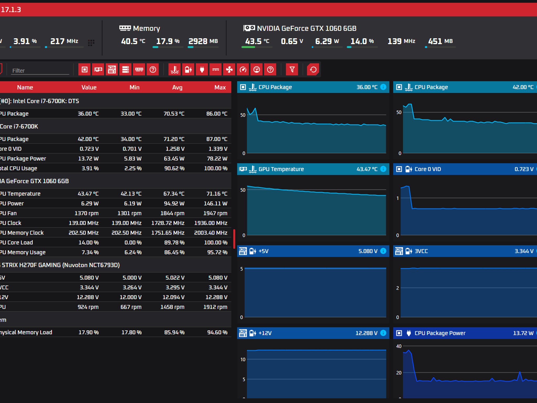
Task: Click the 0.65 V GPU voltage readout
Action: (292, 41)
